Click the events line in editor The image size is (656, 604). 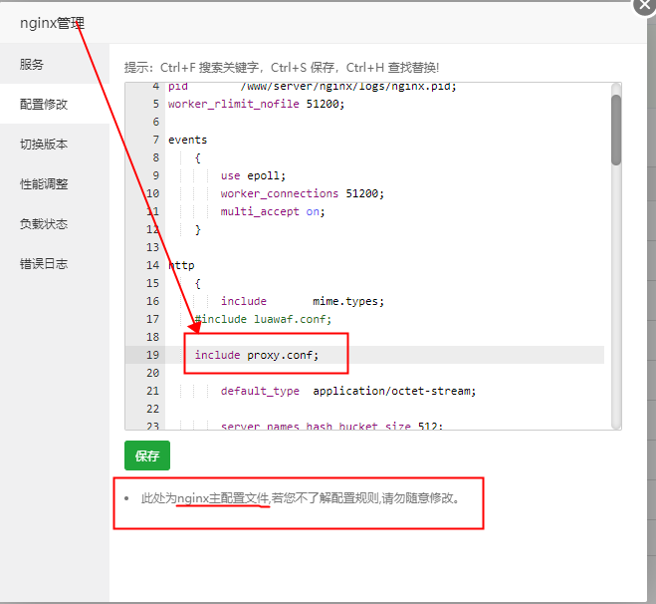187,140
